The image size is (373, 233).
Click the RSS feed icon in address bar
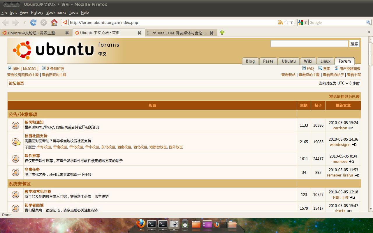[280, 22]
